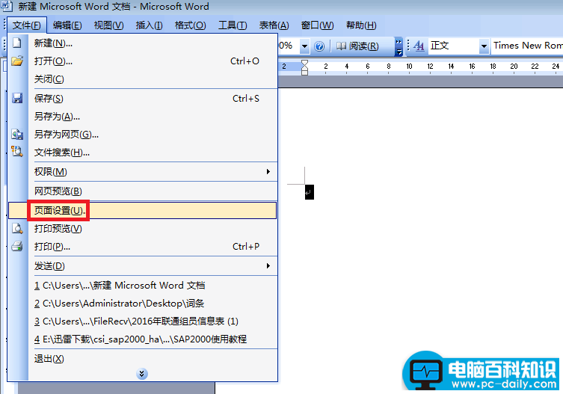Click the menu bar drag handle
563x394 pixels.
tap(4, 25)
